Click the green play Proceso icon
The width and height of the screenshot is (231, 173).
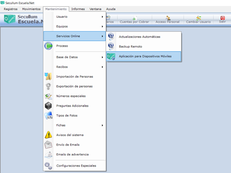[48, 46]
